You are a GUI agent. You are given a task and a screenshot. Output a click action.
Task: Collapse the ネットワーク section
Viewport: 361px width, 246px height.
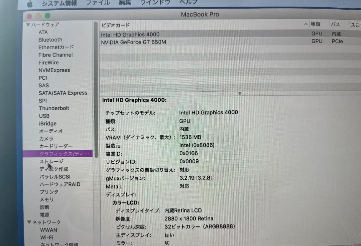pos(29,222)
